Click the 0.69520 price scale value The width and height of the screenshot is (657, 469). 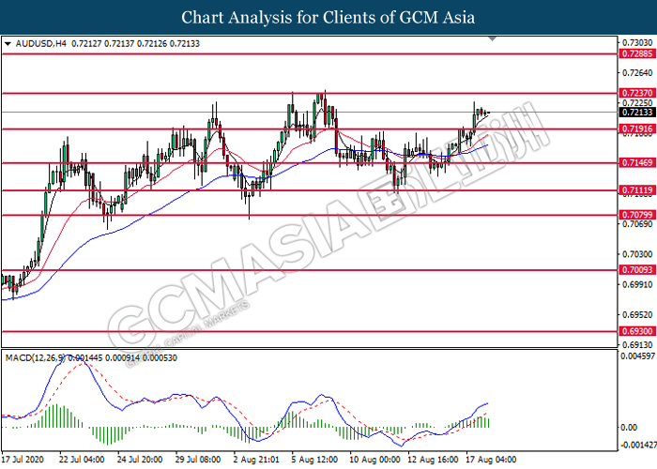coord(637,314)
